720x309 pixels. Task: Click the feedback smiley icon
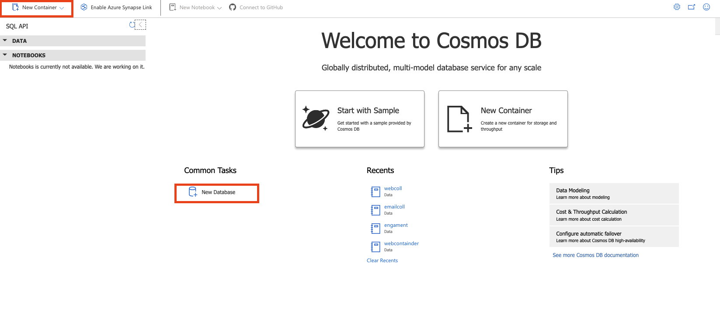706,7
